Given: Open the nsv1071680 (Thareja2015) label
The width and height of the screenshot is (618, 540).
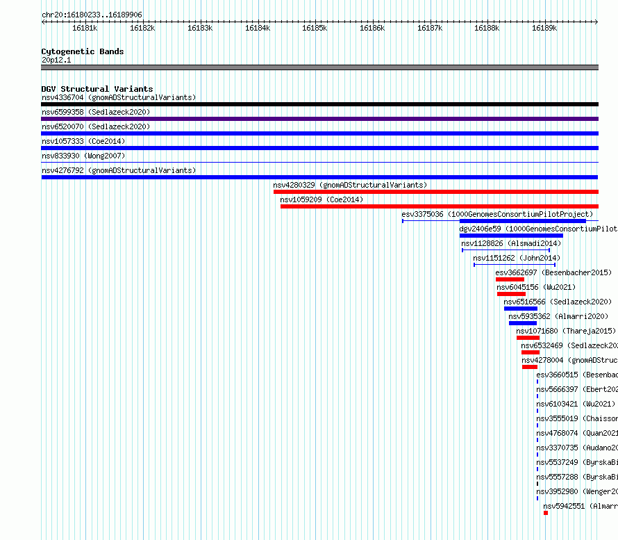Looking at the screenshot, I should (566, 331).
